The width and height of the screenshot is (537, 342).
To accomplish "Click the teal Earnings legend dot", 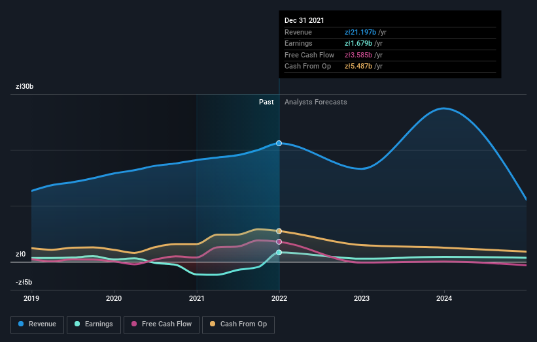I will pos(77,324).
